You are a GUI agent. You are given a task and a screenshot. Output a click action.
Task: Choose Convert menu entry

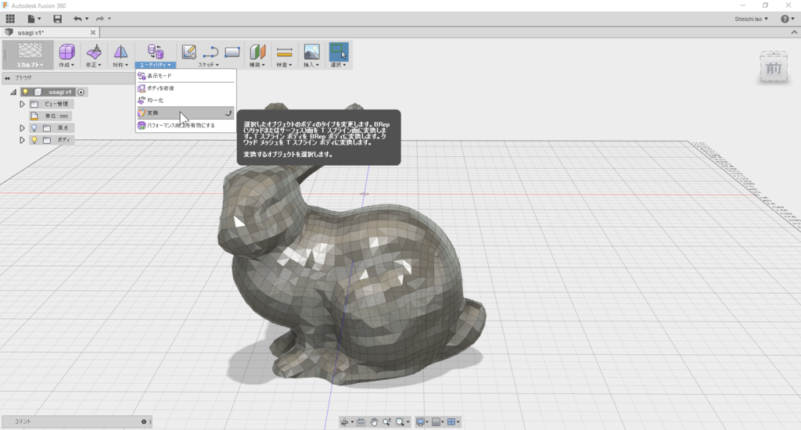point(186,113)
